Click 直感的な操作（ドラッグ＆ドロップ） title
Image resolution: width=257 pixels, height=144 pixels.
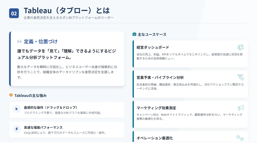[x=51, y=108]
